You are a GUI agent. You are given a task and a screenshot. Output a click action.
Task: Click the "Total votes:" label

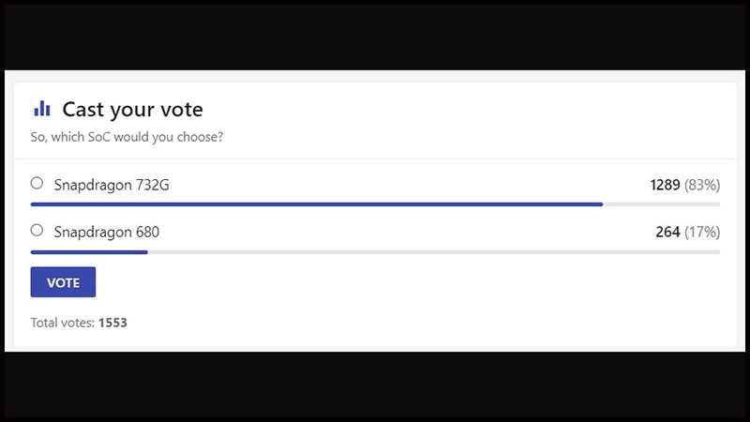pos(63,323)
